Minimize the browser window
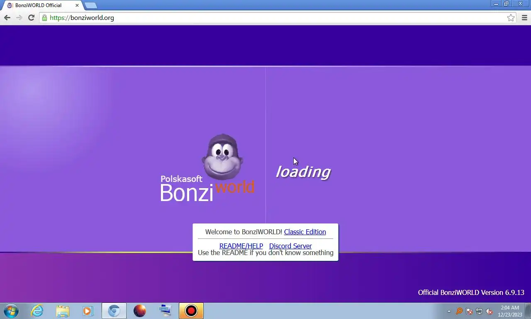 click(x=496, y=3)
